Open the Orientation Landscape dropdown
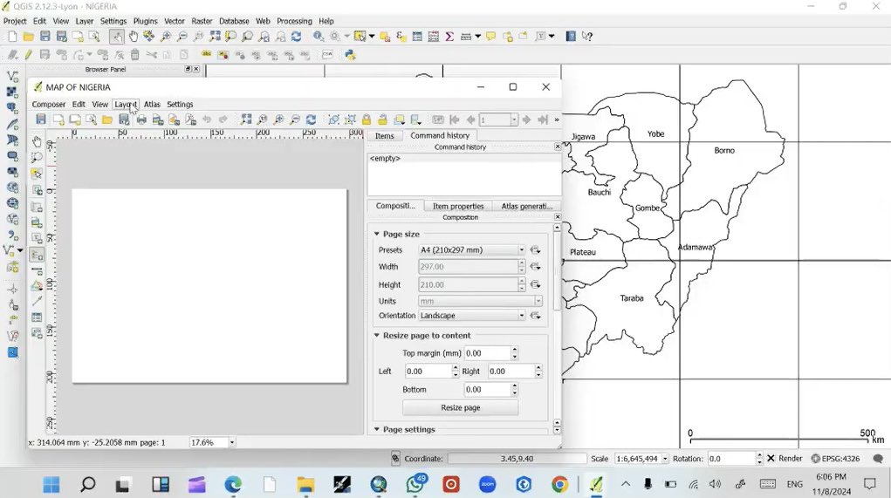The image size is (891, 498). pyautogui.click(x=471, y=315)
